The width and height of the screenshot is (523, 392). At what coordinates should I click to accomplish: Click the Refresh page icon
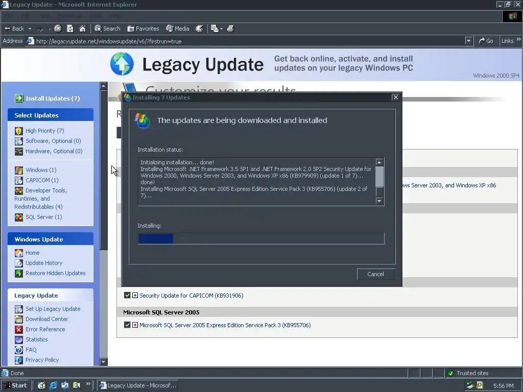click(x=70, y=29)
